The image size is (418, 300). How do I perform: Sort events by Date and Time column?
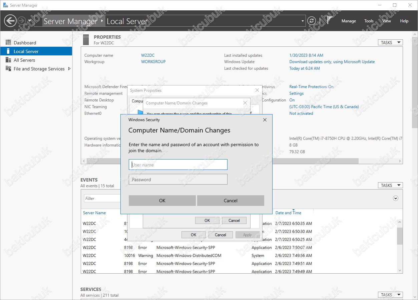pyautogui.click(x=288, y=213)
